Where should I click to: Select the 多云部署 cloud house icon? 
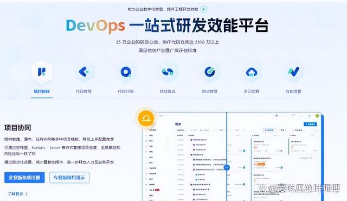coord(252,72)
